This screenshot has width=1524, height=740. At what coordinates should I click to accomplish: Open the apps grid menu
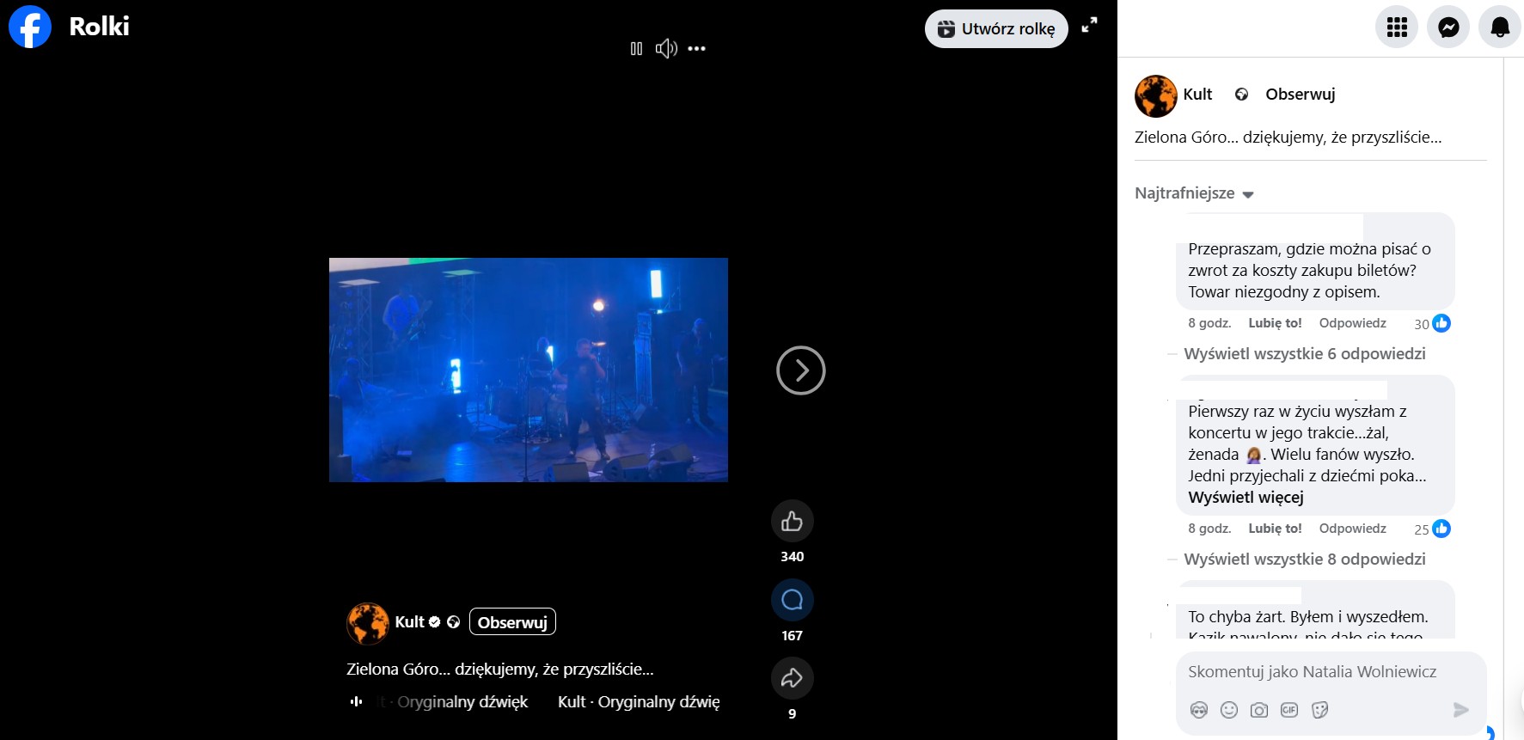tap(1397, 28)
